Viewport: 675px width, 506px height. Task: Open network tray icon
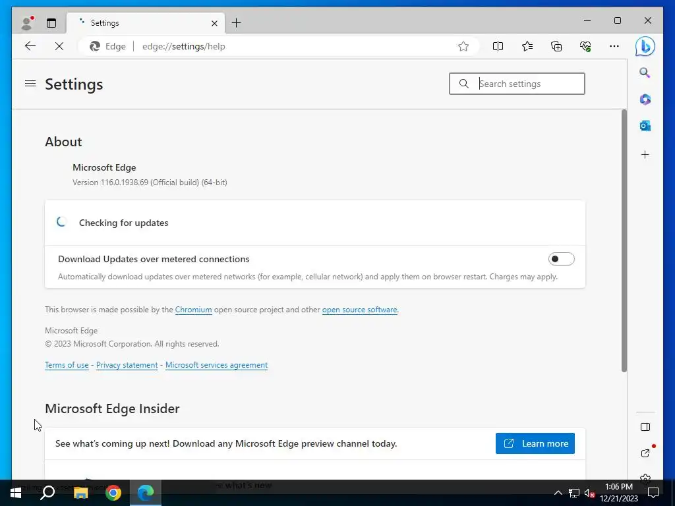click(574, 493)
